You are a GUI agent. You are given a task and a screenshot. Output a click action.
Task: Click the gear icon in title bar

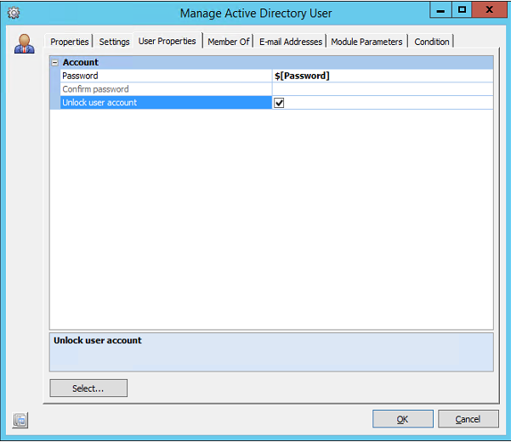tap(14, 13)
